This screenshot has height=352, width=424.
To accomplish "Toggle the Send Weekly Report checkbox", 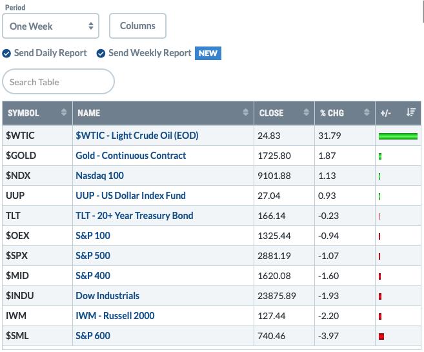I will pyautogui.click(x=101, y=54).
